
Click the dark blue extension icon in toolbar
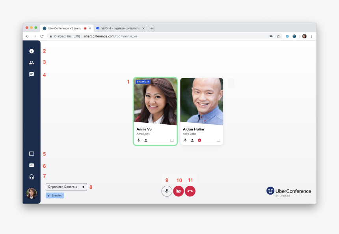[x=294, y=36]
